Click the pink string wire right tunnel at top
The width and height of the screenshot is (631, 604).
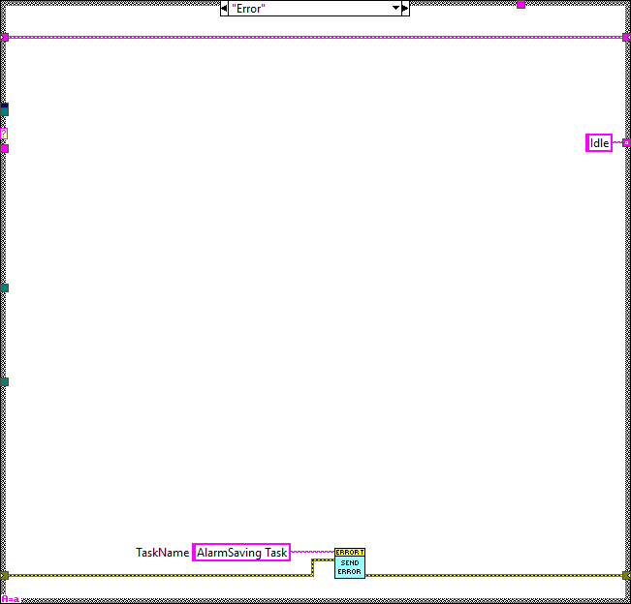tap(626, 38)
